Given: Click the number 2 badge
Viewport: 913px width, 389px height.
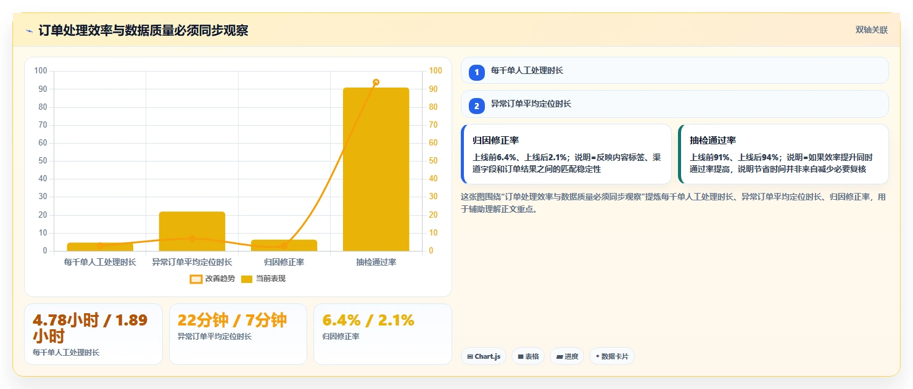Looking at the screenshot, I should click(476, 105).
